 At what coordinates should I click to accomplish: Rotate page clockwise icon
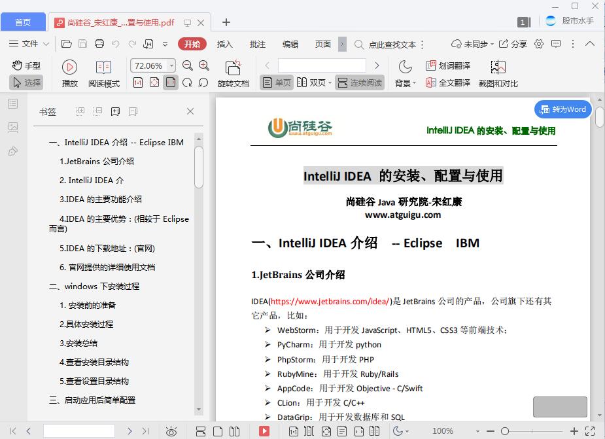click(187, 82)
